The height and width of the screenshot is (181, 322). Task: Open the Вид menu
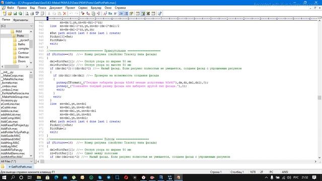pyautogui.click(x=32, y=8)
